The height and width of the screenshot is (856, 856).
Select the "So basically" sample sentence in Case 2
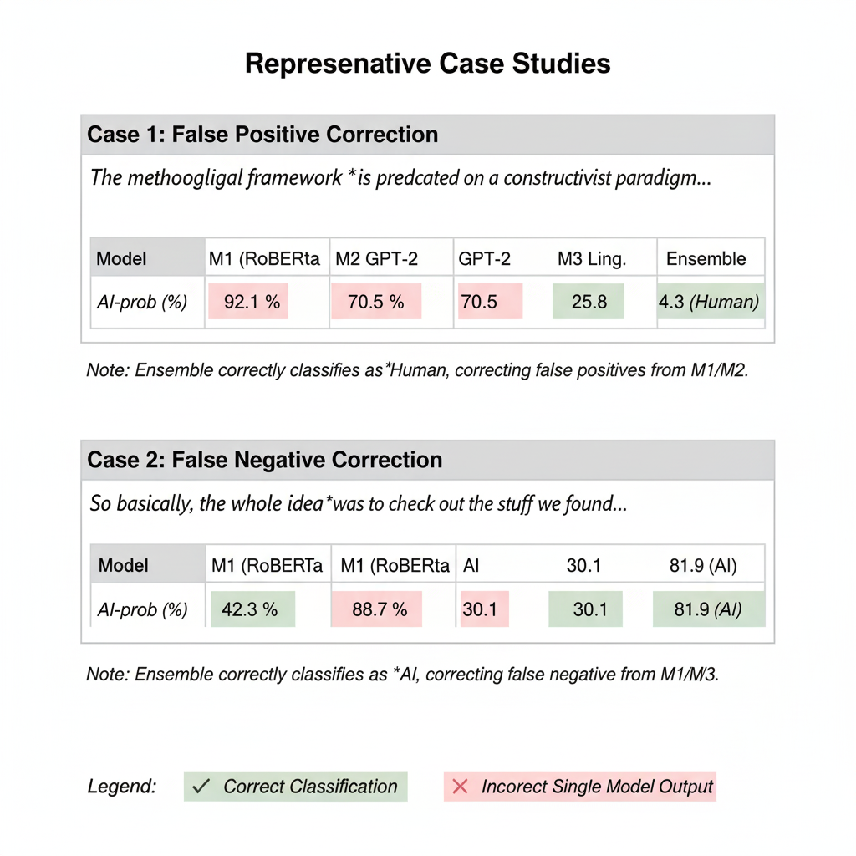tap(358, 505)
